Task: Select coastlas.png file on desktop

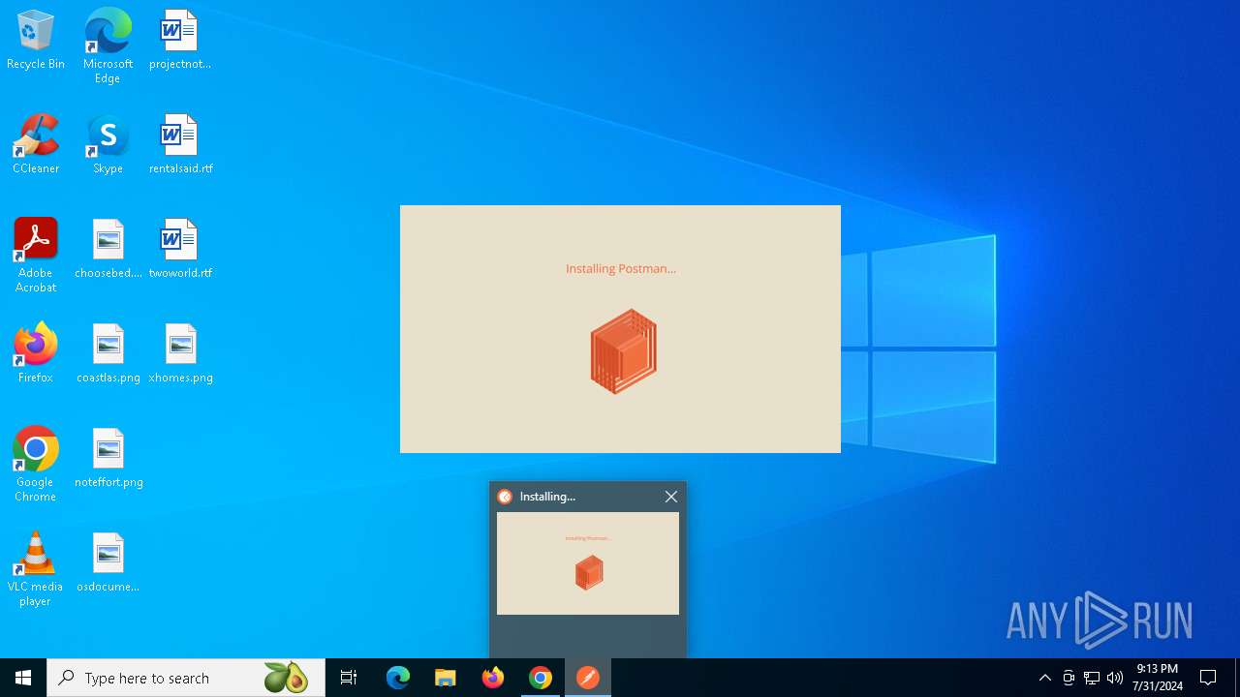Action: 108,354
